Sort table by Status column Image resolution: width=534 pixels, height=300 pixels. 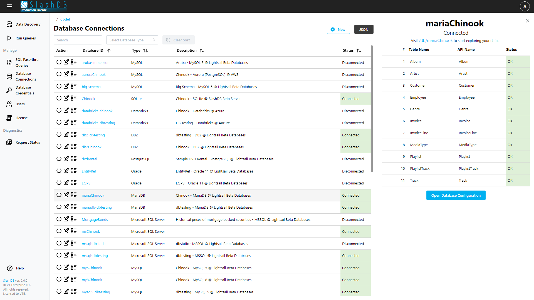[x=359, y=51]
